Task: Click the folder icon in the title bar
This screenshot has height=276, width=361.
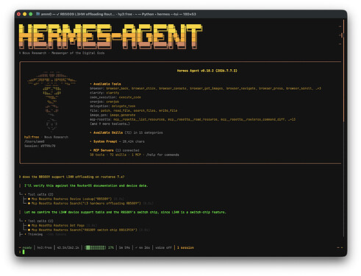Action: pos(38,14)
